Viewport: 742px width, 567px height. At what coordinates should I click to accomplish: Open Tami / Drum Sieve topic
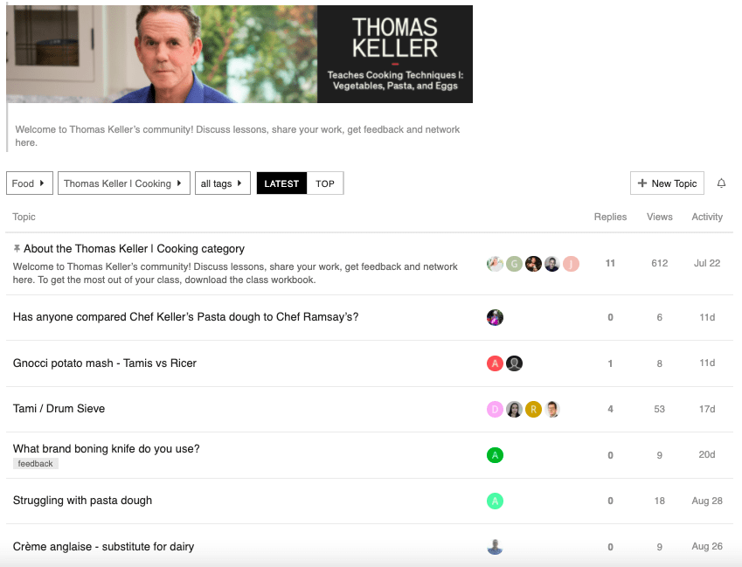pos(59,409)
